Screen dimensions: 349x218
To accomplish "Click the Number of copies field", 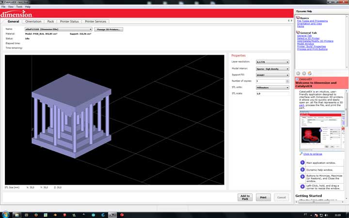I will pyautogui.click(x=270, y=81).
